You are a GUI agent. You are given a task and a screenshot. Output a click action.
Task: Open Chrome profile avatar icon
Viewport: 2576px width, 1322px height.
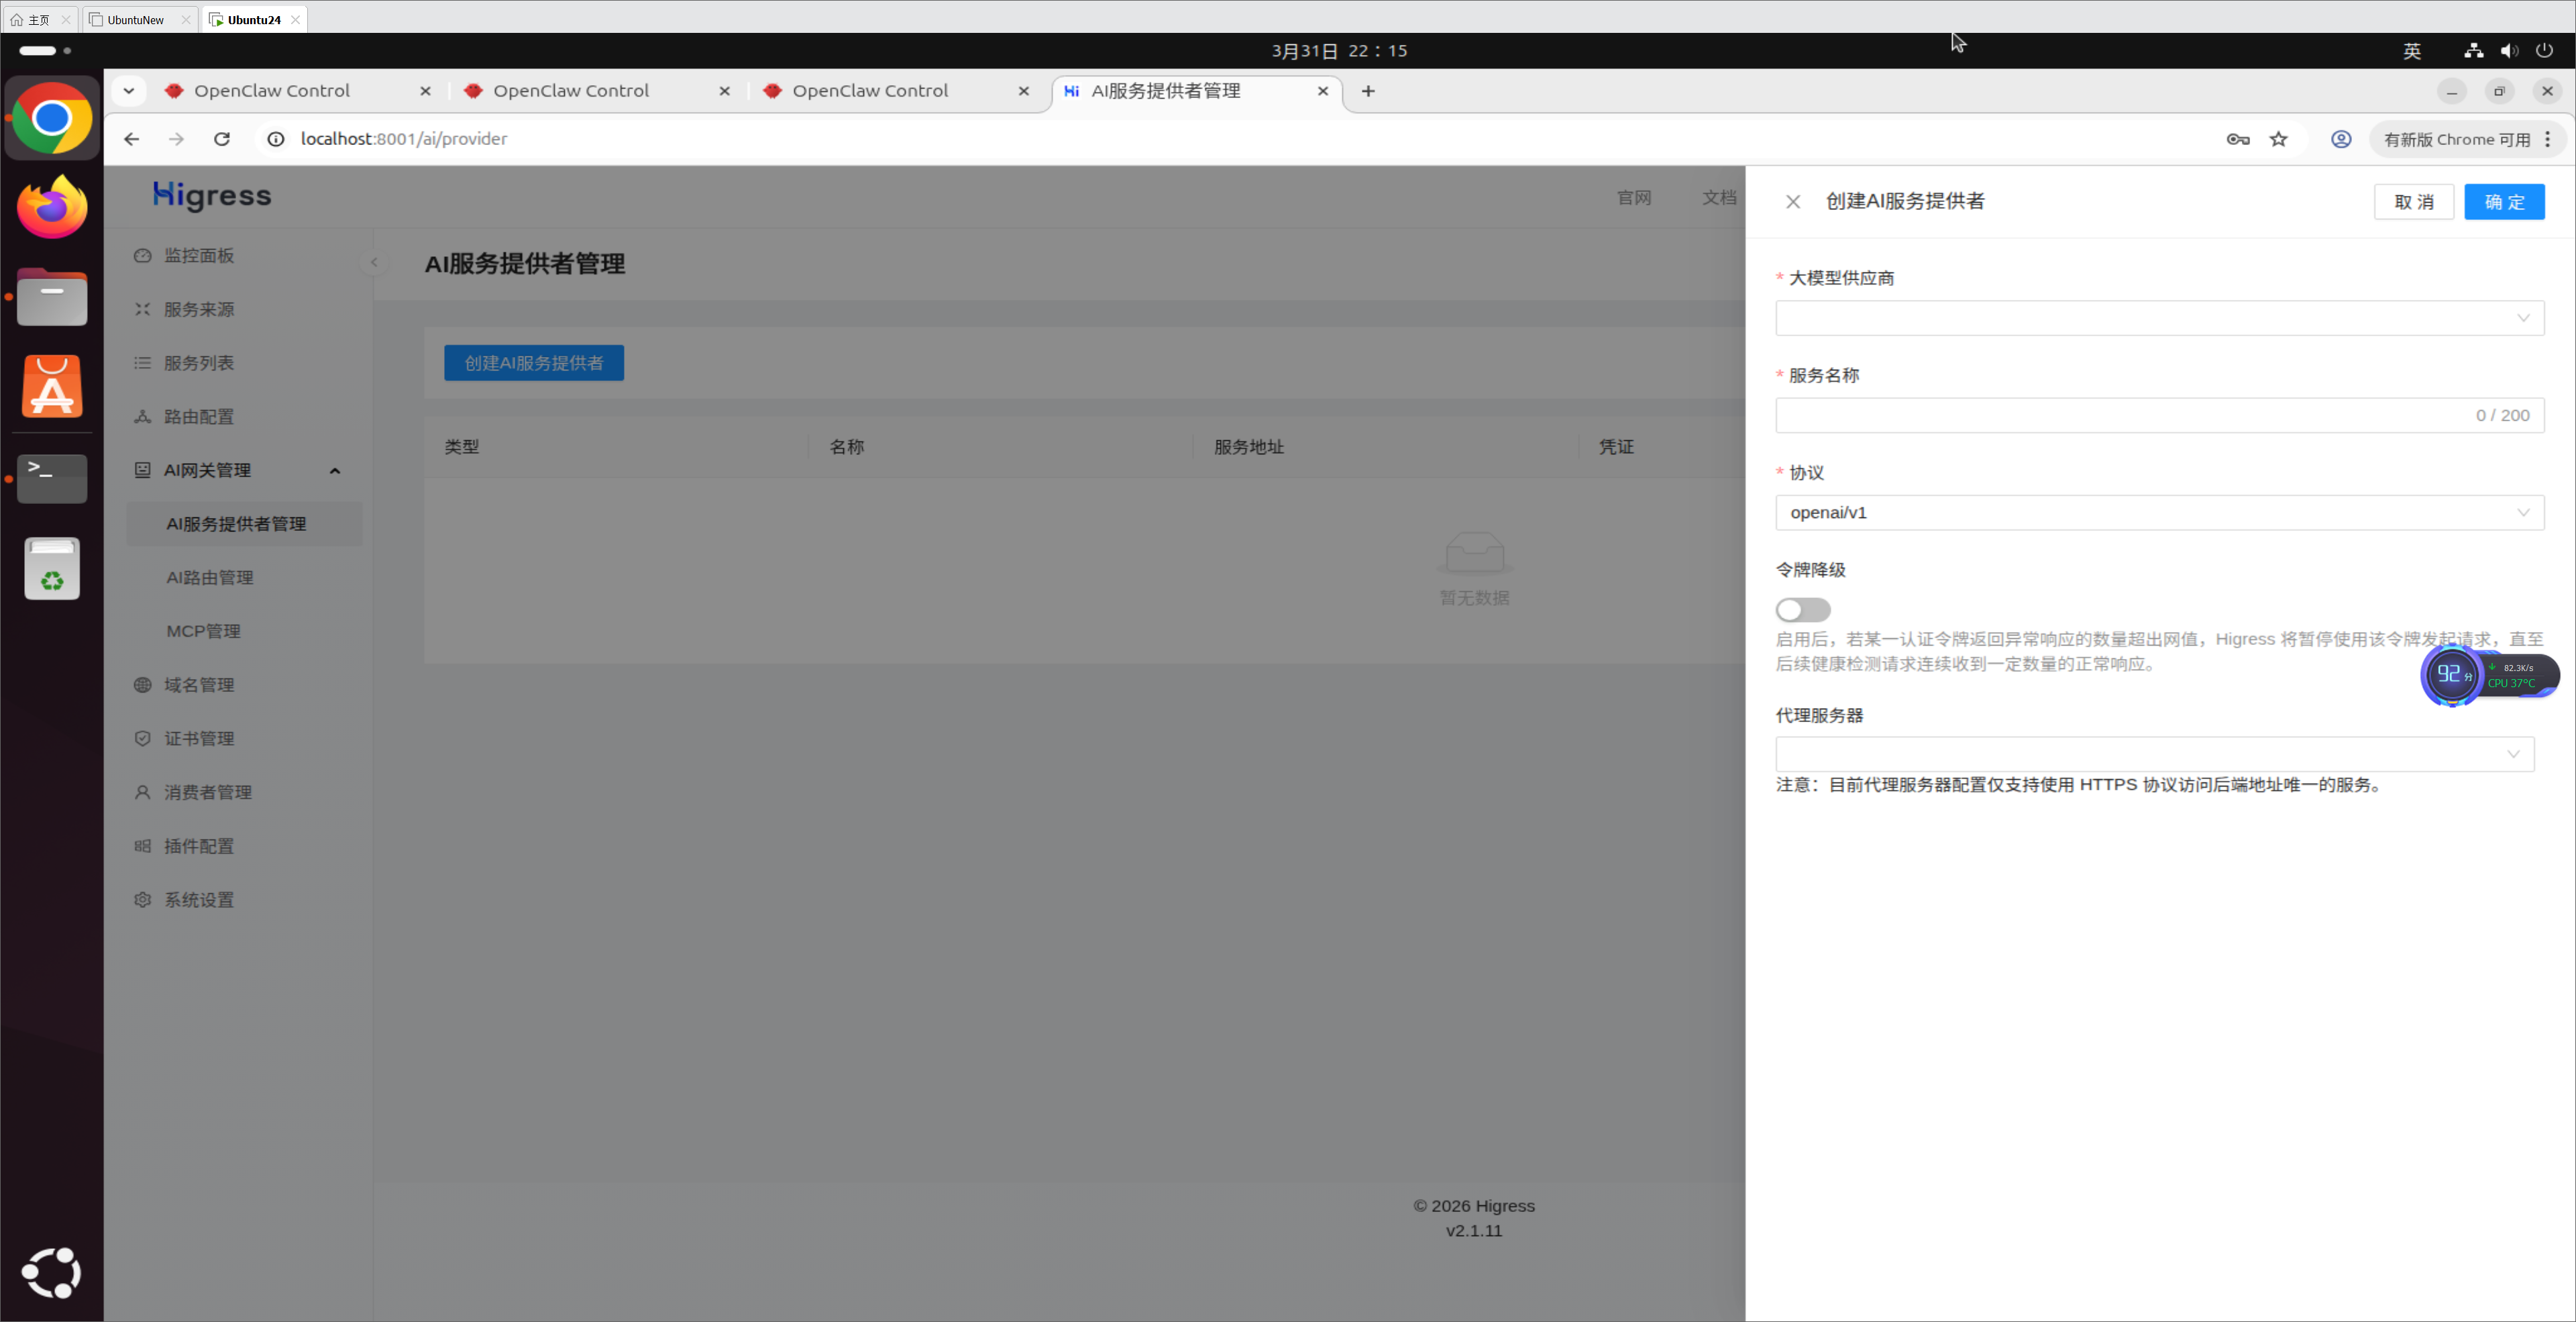coord(2341,139)
